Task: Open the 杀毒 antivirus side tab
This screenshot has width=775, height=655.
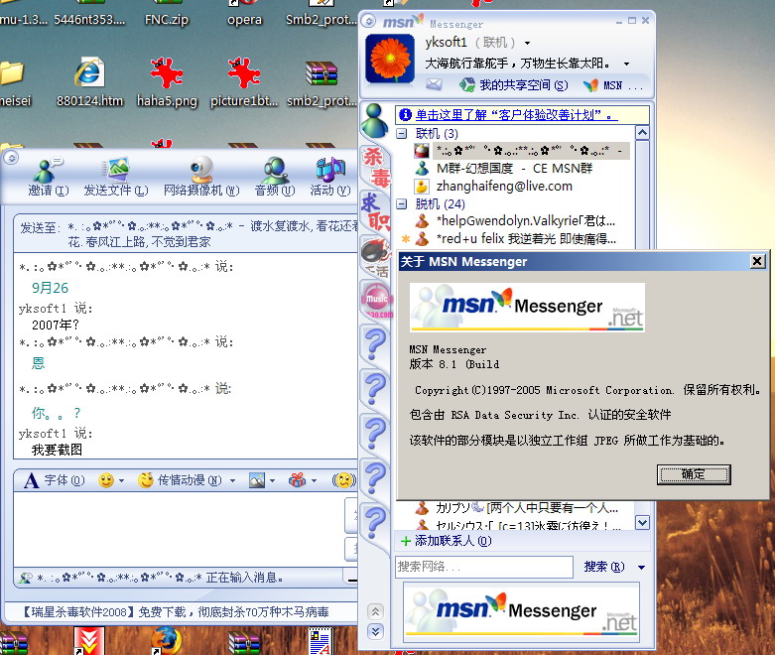Action: (377, 167)
